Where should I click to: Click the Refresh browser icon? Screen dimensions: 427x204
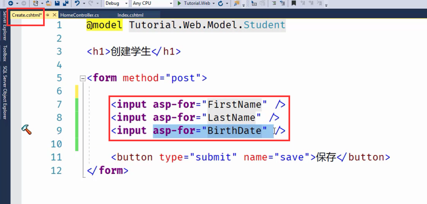tap(220, 3)
